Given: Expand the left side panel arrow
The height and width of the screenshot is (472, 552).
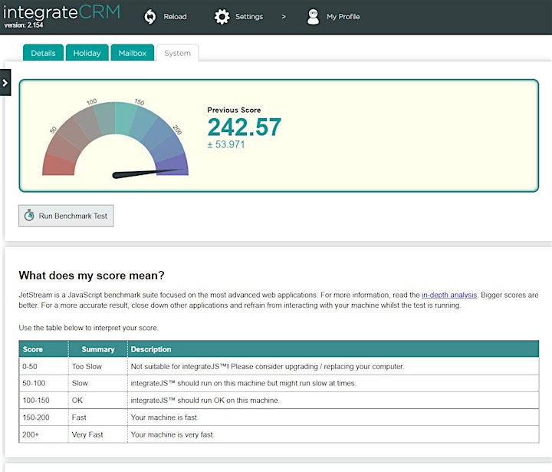Looking at the screenshot, I should [5, 82].
